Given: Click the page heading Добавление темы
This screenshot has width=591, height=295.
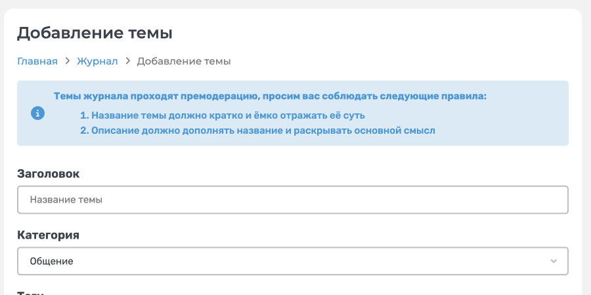Looking at the screenshot, I should click(95, 33).
